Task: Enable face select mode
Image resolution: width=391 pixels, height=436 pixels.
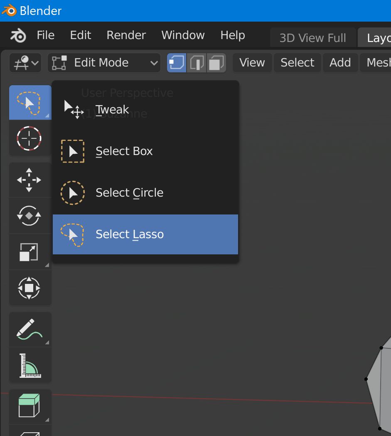Action: pos(216,62)
